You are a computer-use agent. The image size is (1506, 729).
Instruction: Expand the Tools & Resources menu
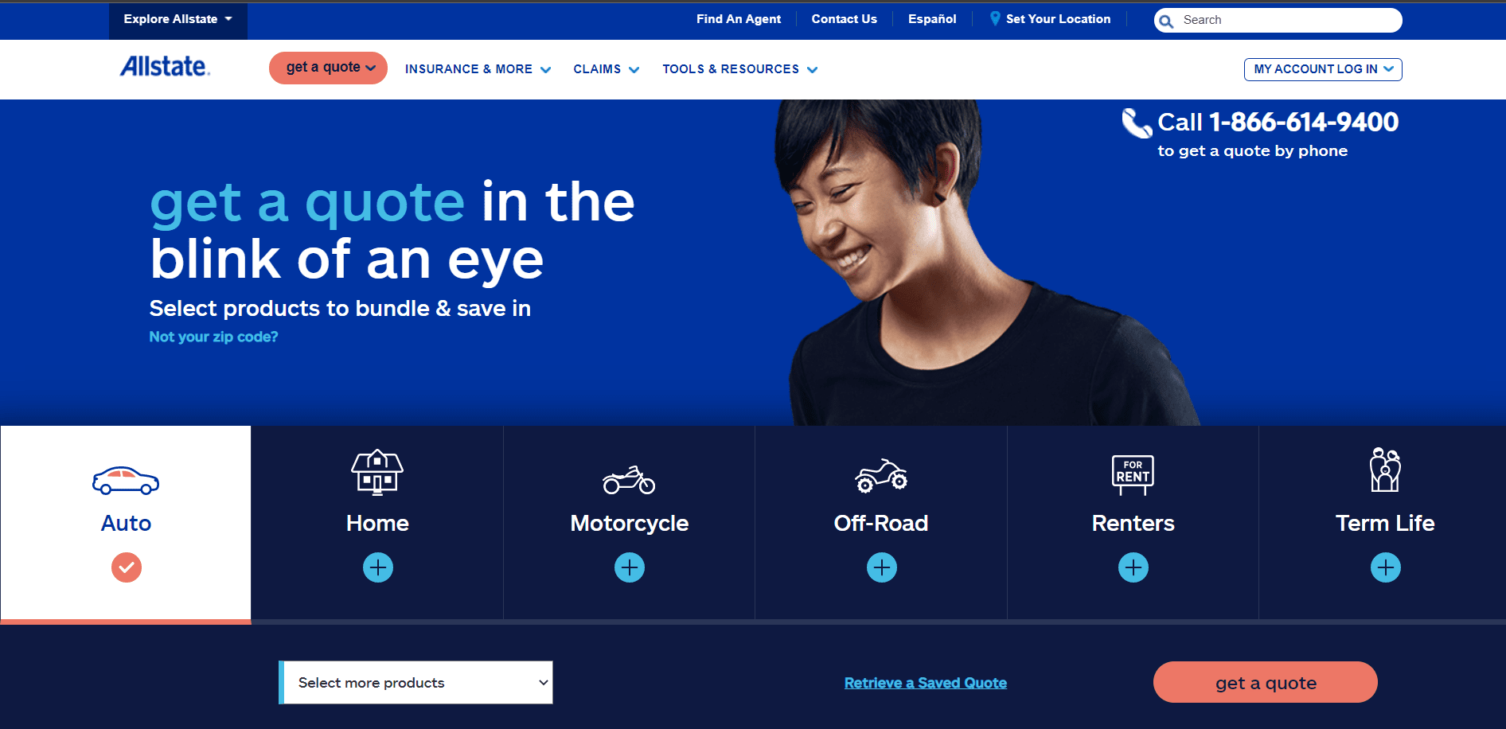(x=740, y=69)
